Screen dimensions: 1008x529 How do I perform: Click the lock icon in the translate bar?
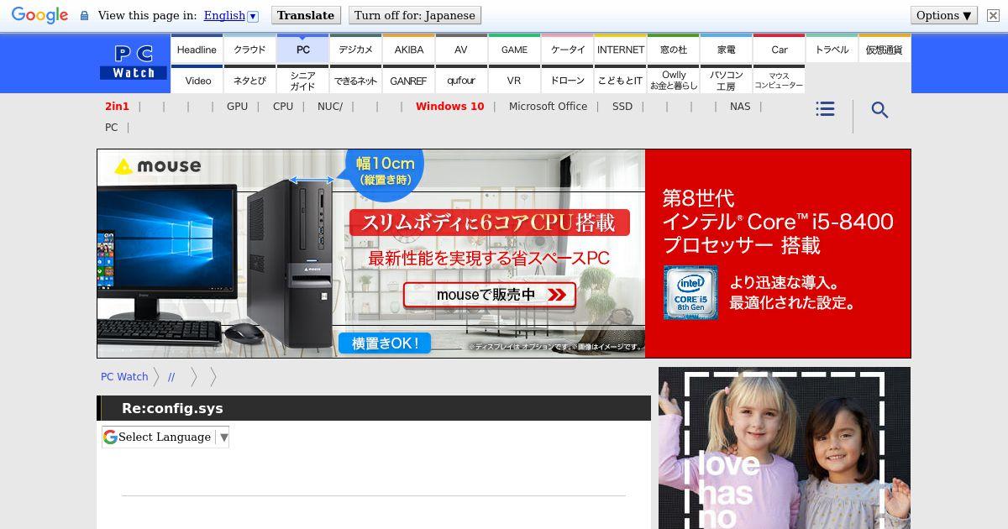pyautogui.click(x=84, y=15)
